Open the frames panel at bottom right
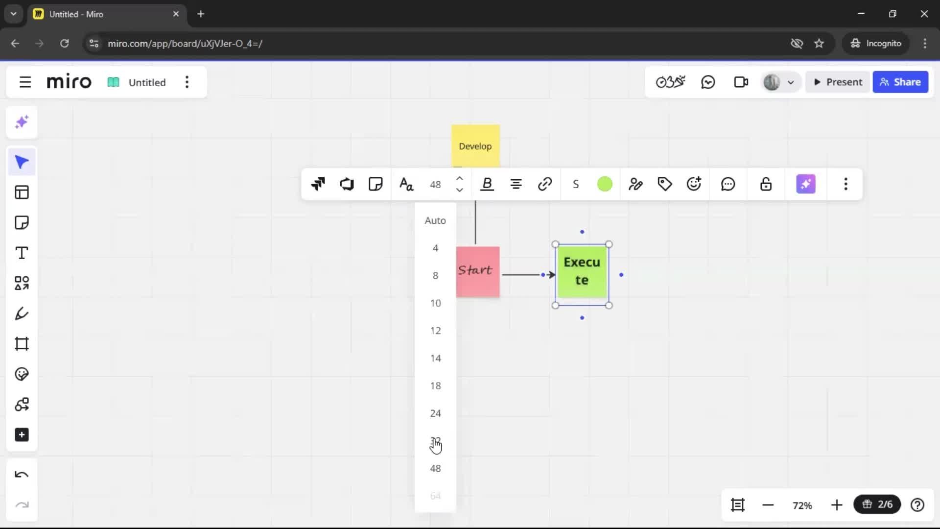The image size is (940, 529). (737, 505)
